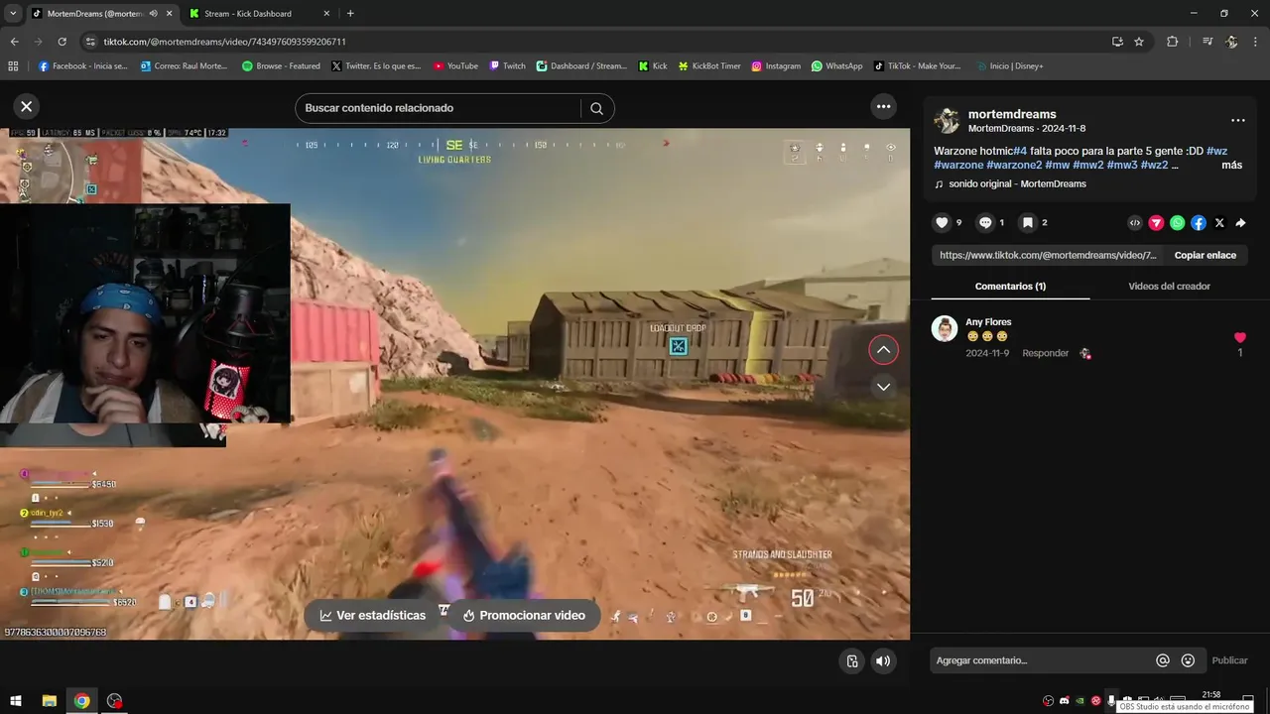
Task: Open WhatsApp bookmark
Action: 836,66
